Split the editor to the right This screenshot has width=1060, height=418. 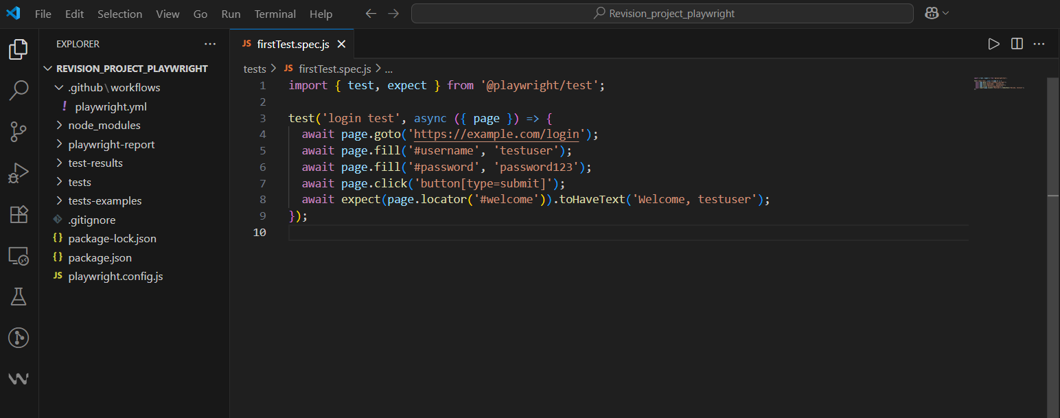1017,44
